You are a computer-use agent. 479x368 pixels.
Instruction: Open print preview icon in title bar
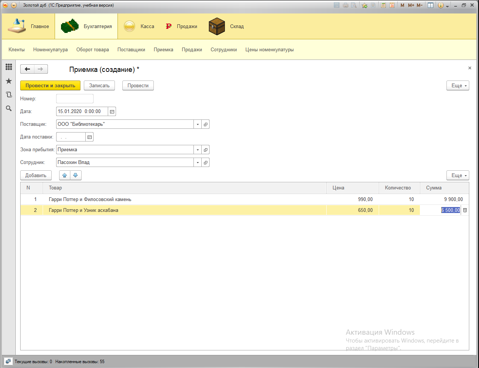coord(354,5)
